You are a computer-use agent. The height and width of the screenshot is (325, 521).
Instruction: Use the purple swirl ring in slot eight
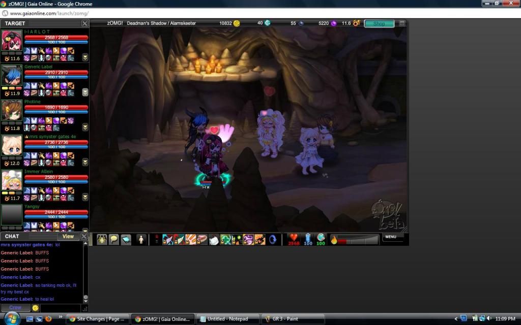[248, 240]
